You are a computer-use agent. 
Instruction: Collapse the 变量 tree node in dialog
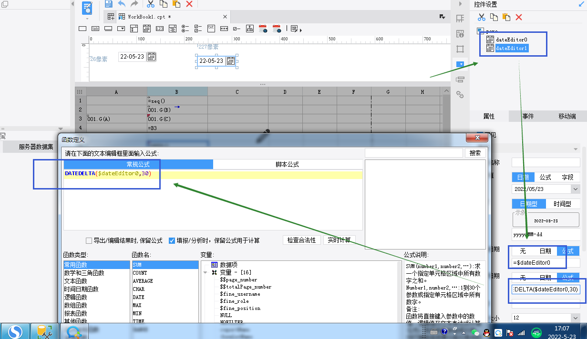coord(206,273)
